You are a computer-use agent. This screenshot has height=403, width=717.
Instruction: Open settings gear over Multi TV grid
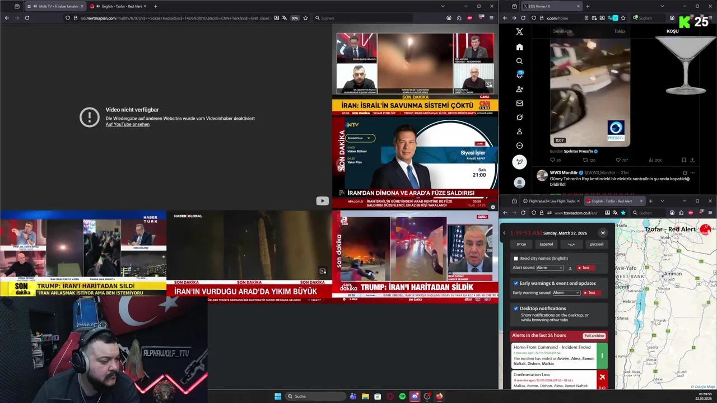click(493, 207)
